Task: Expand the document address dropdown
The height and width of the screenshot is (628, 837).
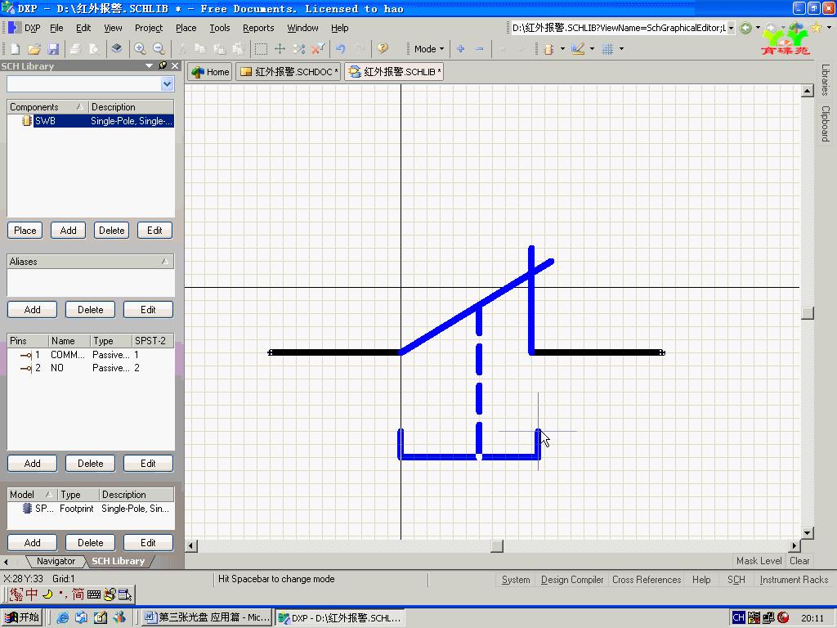Action: pyautogui.click(x=731, y=28)
